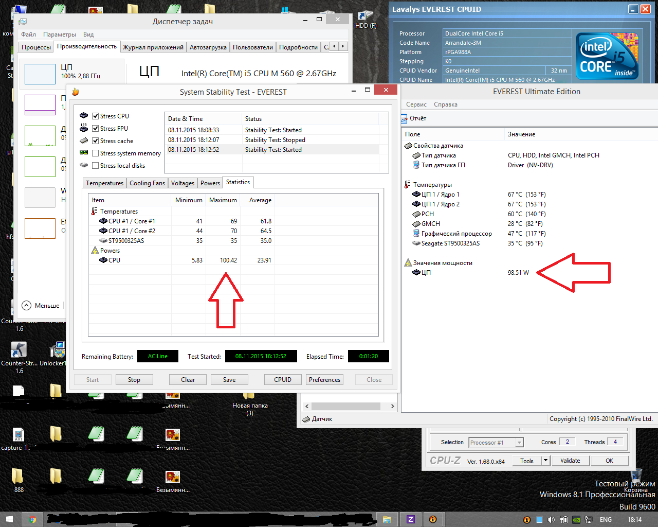Select the HDD (F) desktop shortcut
The width and height of the screenshot is (658, 527).
(x=365, y=20)
